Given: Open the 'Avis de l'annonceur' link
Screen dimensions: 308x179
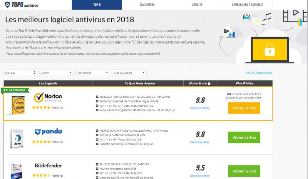Looking at the screenshot, I should point(259,73).
